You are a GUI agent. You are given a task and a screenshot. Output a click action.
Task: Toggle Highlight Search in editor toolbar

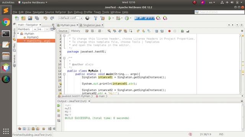pos(125,31)
